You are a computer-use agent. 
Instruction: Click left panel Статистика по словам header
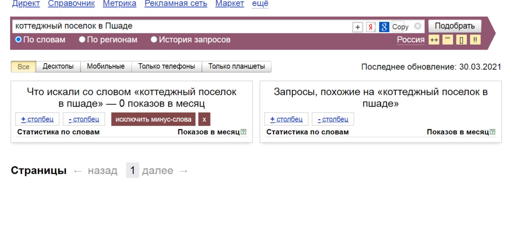pos(58,132)
